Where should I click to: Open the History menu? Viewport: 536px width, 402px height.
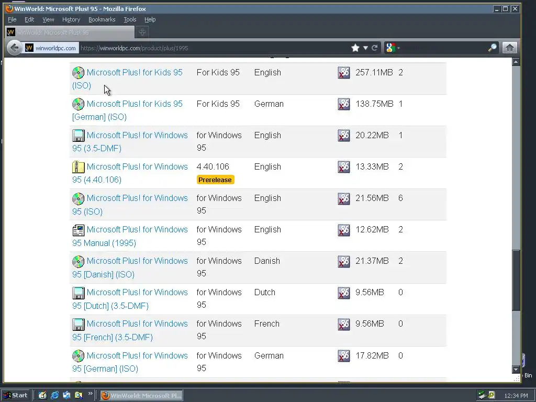pyautogui.click(x=71, y=19)
